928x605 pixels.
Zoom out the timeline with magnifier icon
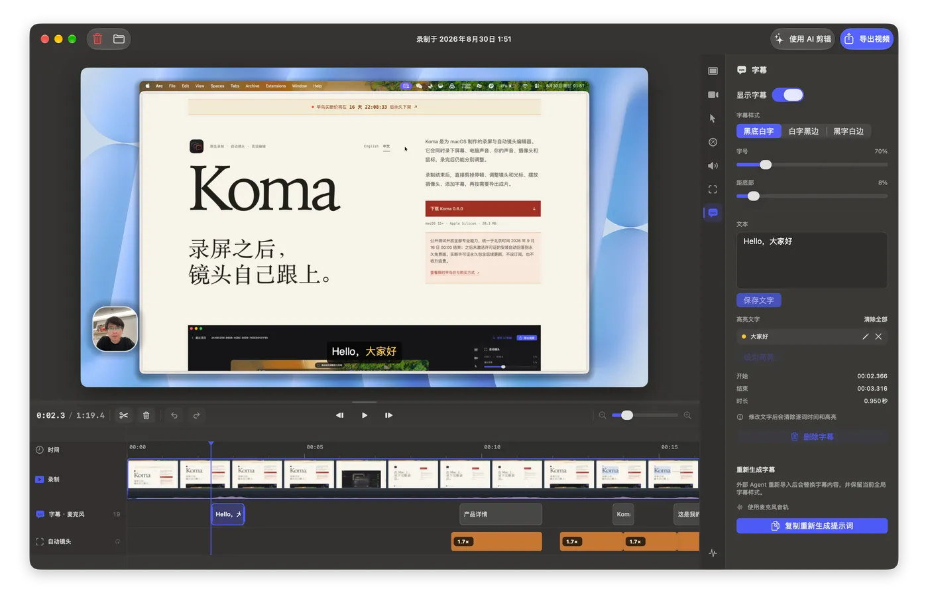(x=603, y=415)
